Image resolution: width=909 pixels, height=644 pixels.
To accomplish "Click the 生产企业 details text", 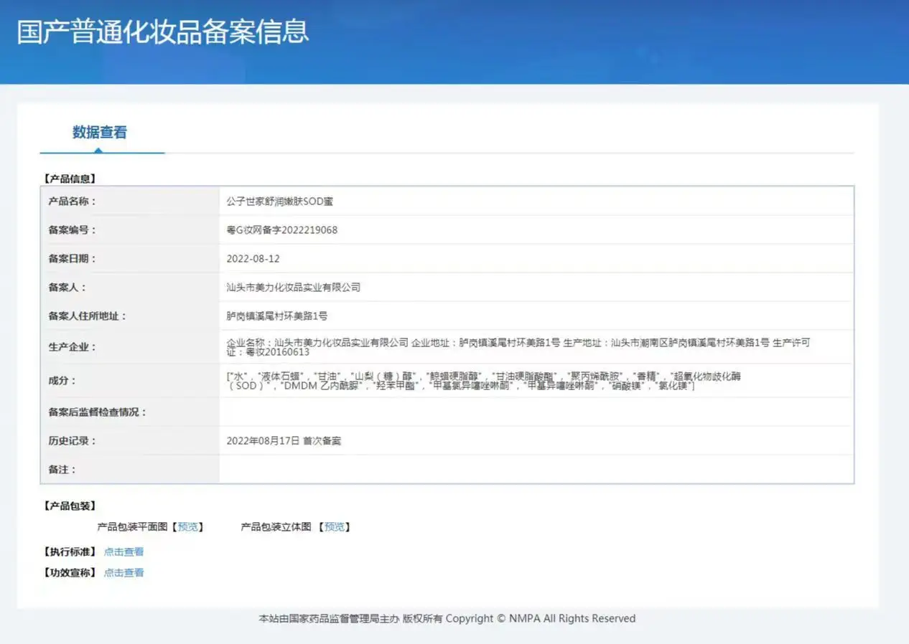I will 518,347.
